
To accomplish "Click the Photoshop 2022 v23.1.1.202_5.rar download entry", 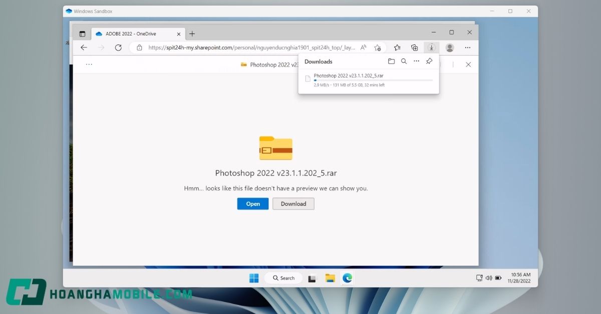I will point(369,80).
